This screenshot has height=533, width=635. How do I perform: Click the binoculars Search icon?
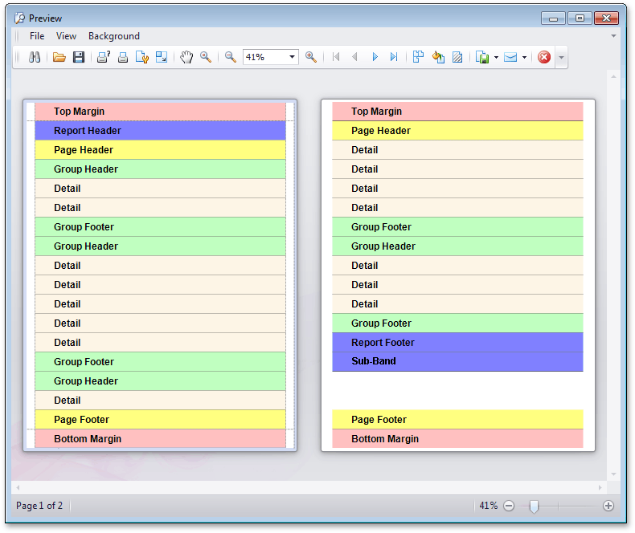point(35,57)
